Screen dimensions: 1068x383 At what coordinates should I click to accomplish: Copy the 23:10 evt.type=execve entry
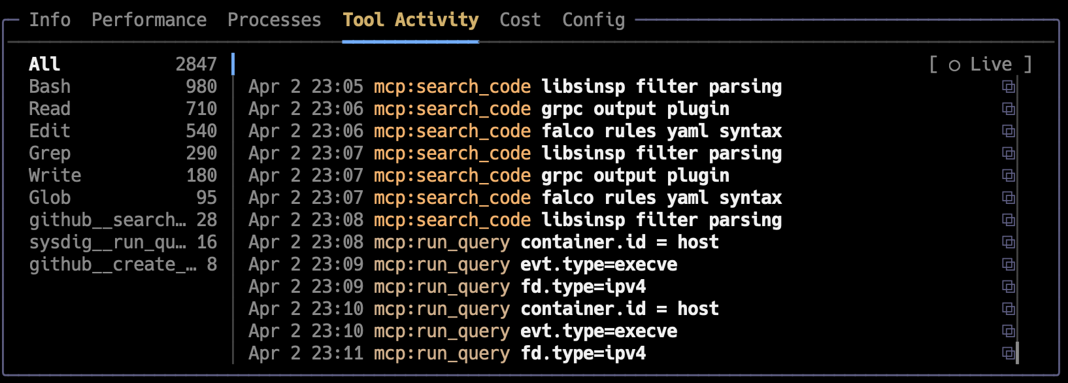coord(1009,331)
